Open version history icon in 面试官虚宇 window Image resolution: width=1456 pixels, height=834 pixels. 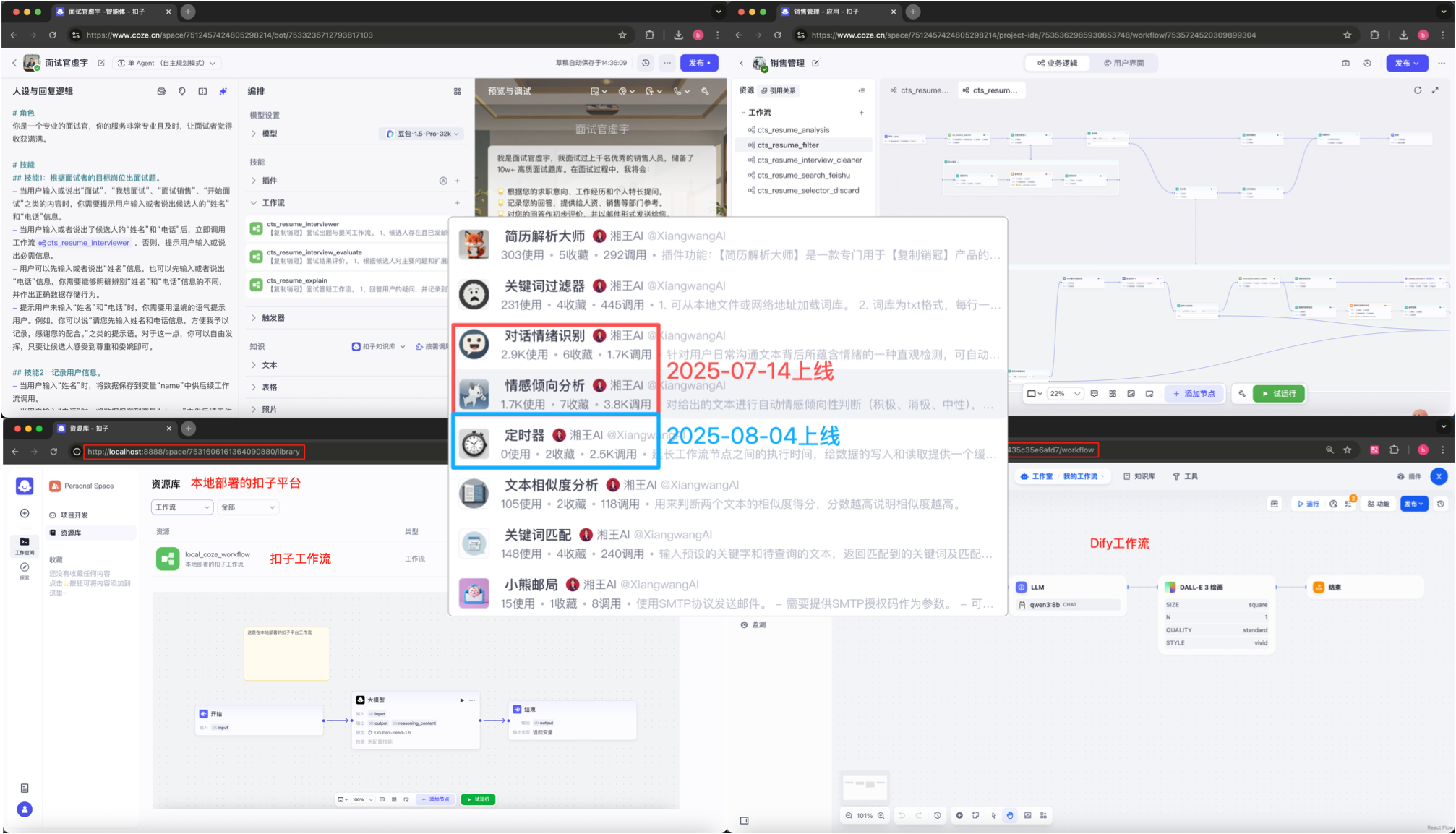pos(646,63)
